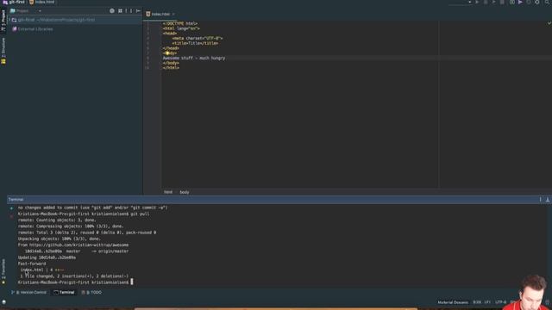Click the '<title>Title</title>' code line

tap(196, 43)
